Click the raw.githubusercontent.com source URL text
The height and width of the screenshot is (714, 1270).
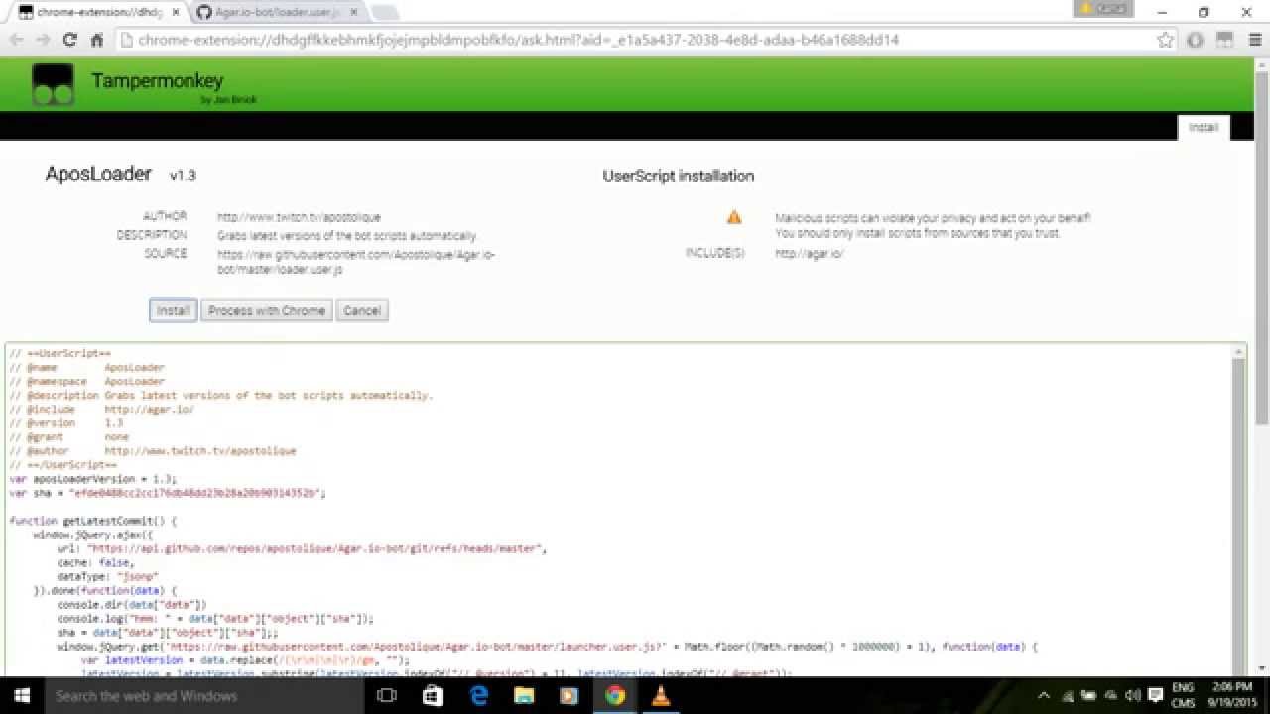point(356,262)
